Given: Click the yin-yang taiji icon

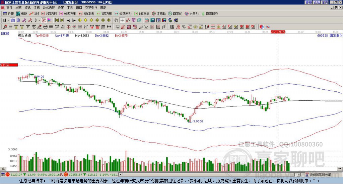Looking at the screenshot, I should point(262,27).
